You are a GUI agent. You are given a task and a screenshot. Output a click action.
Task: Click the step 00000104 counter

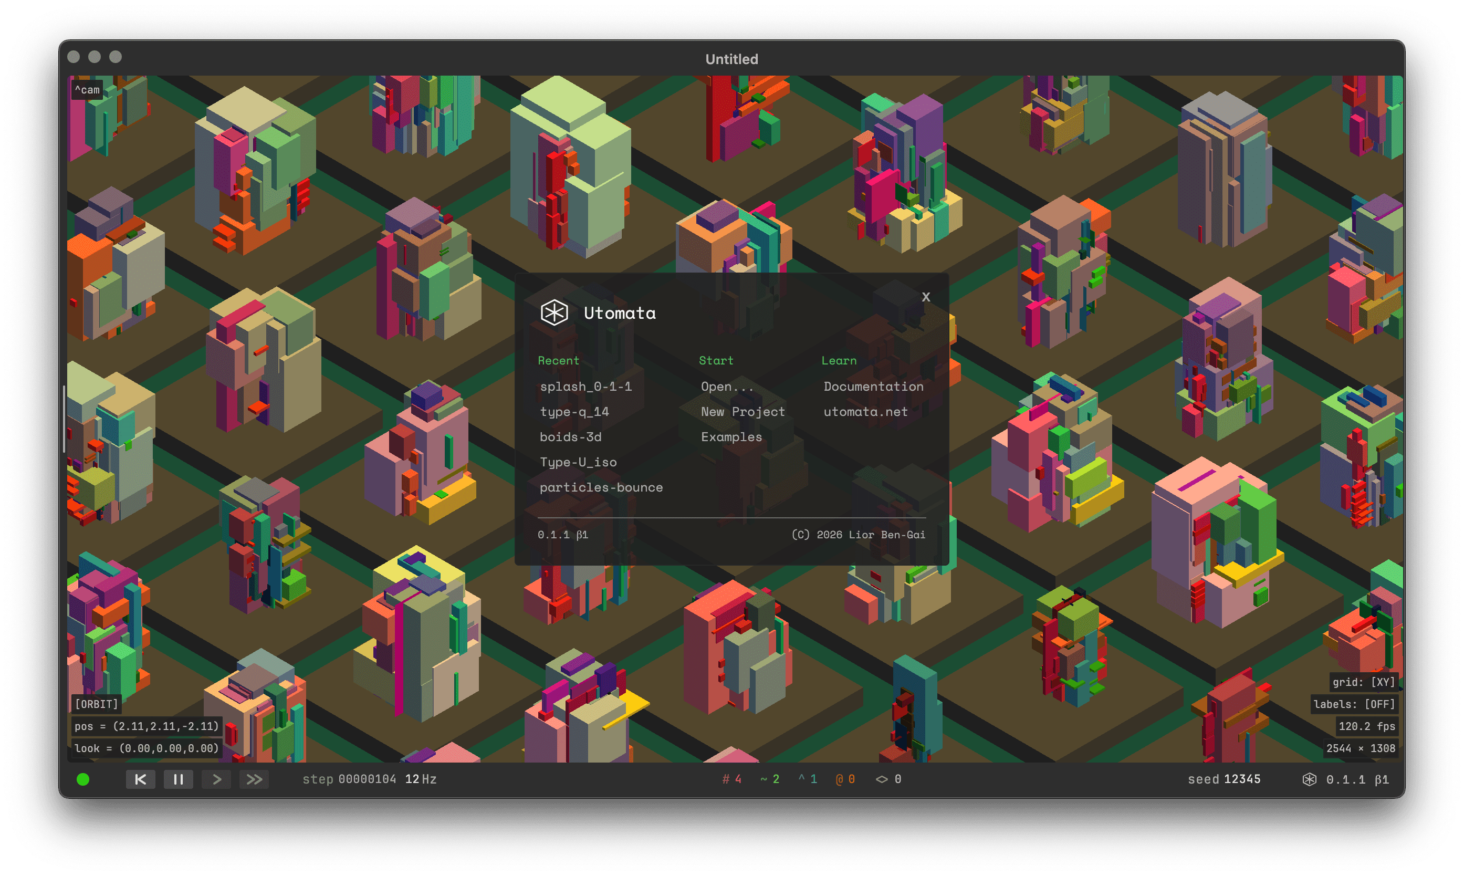tap(349, 779)
